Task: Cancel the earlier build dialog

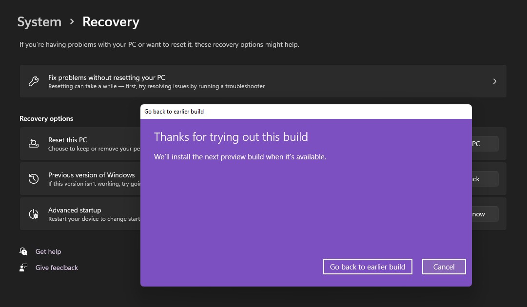Action: pos(444,267)
